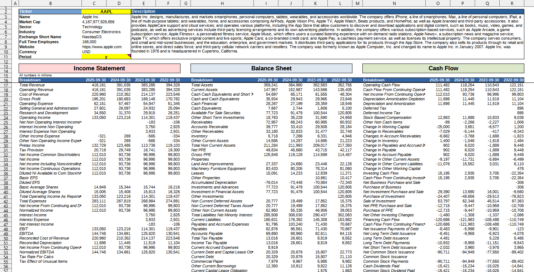534x272 pixels.
Task: Select column header B
Action: [50, 3]
